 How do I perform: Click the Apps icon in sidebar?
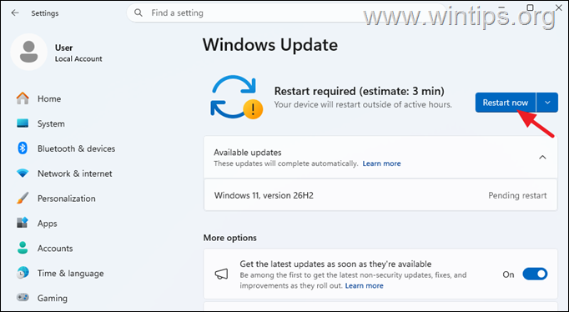coord(23,223)
